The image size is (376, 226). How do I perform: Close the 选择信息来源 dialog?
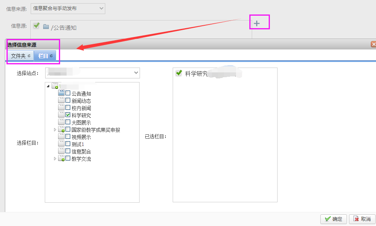[373, 45]
